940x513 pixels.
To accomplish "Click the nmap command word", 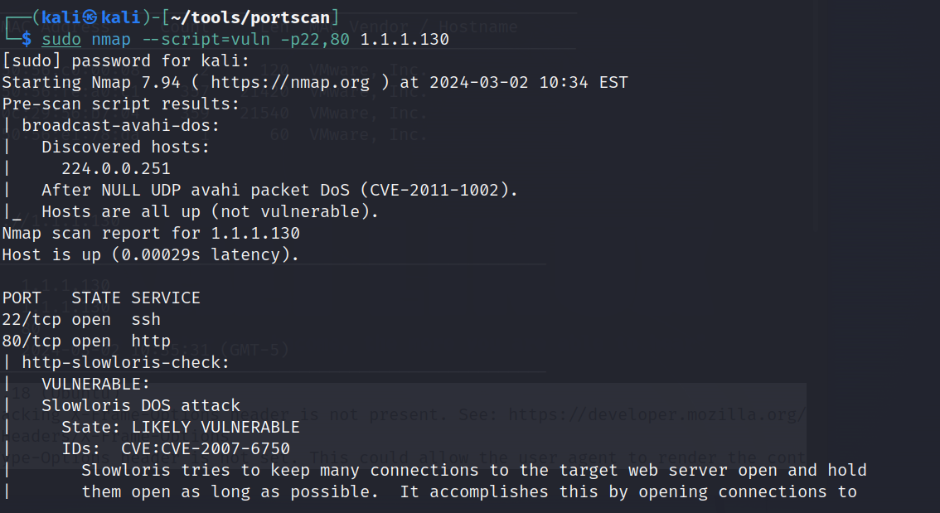I will pyautogui.click(x=111, y=40).
